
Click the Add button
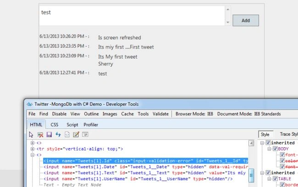(246, 21)
